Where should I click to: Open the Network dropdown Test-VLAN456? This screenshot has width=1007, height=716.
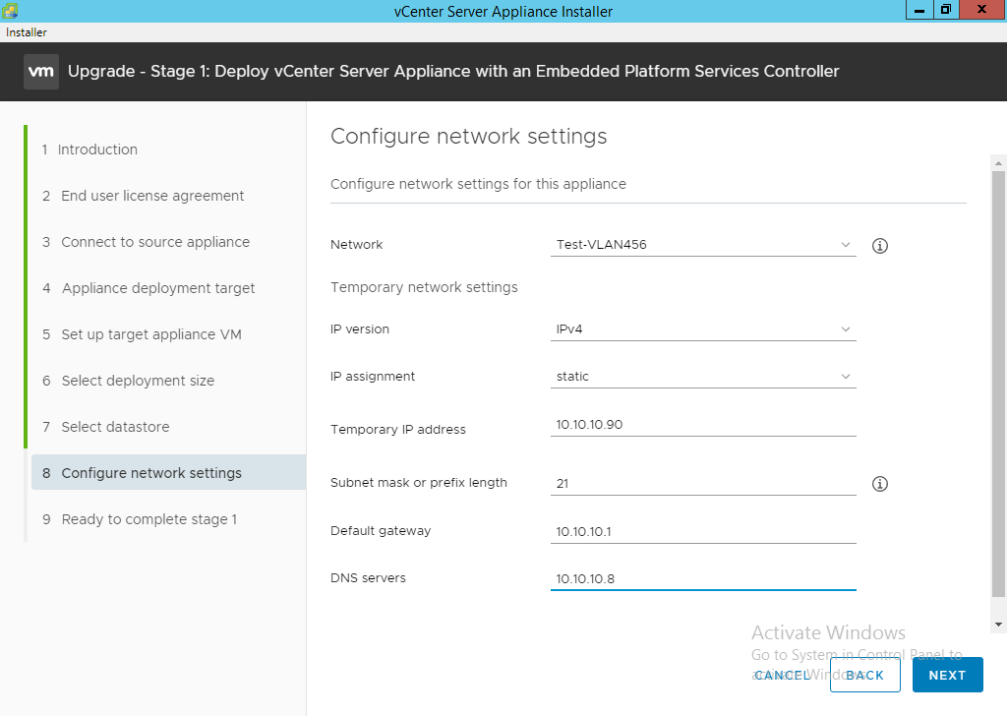(x=703, y=245)
